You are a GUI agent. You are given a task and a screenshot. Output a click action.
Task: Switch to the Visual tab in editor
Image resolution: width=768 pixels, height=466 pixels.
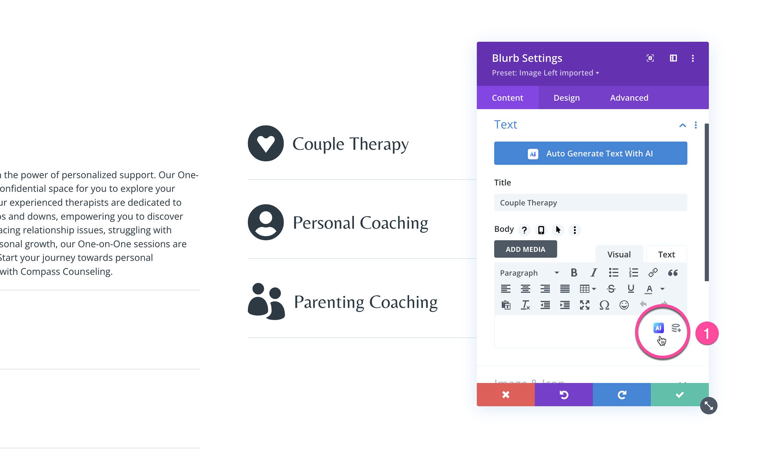619,254
